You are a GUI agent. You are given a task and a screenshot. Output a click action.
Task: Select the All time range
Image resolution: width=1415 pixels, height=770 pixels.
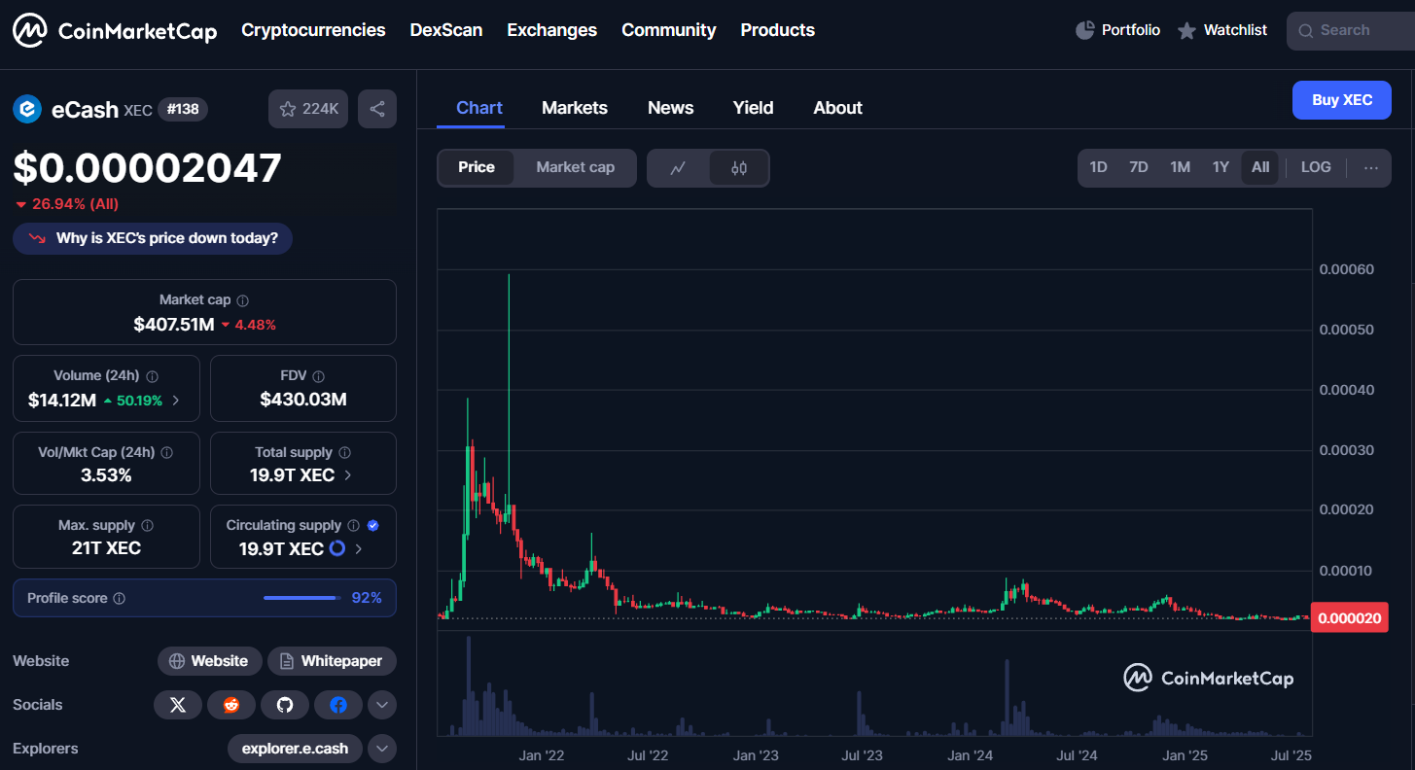pos(1260,167)
